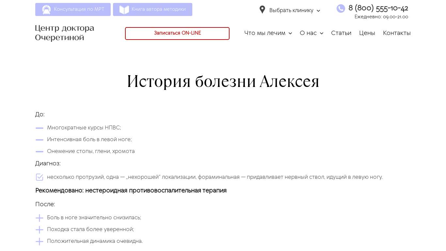Click the checkbox icon beside the diagnosis text

coord(40,177)
